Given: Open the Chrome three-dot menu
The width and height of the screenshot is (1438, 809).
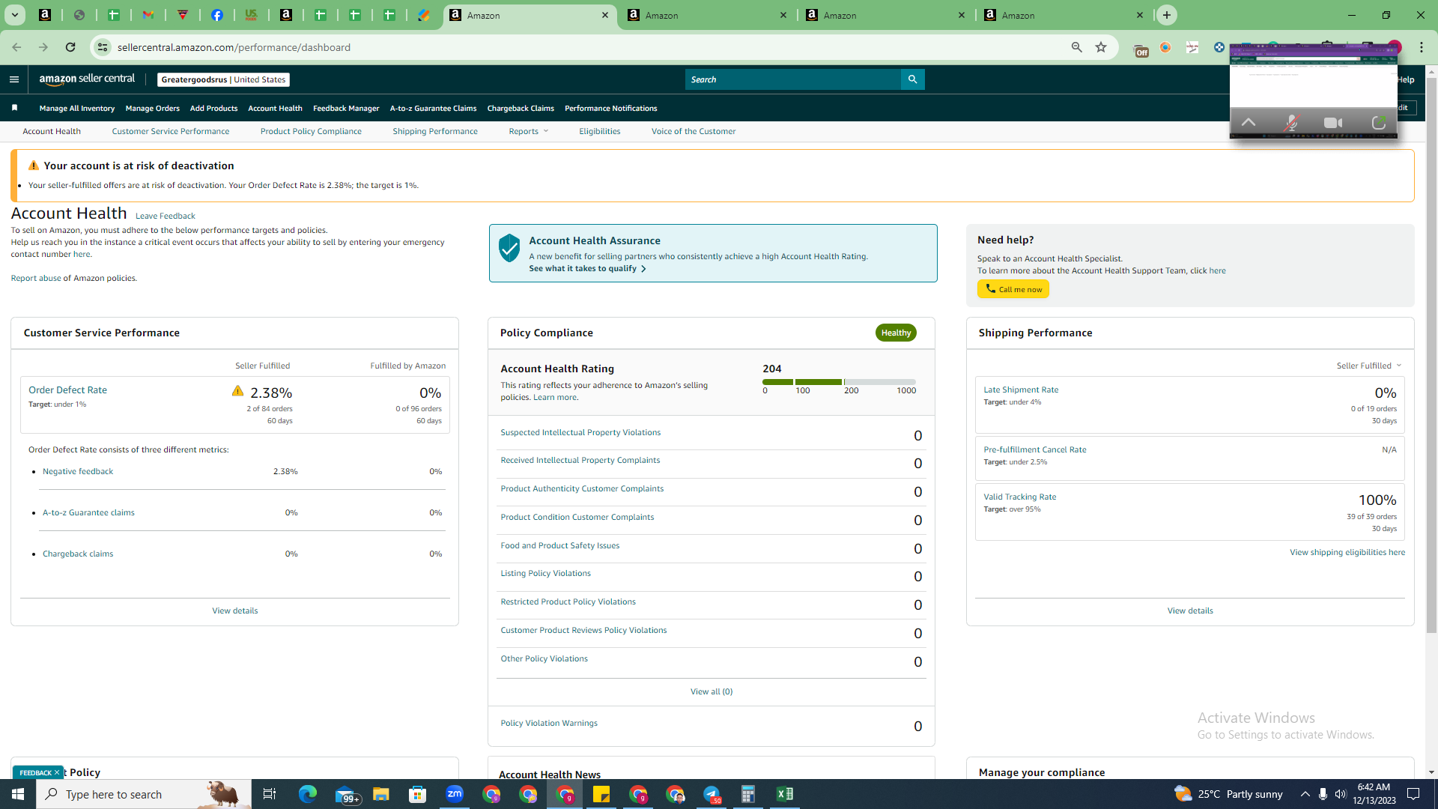Looking at the screenshot, I should click(x=1422, y=47).
